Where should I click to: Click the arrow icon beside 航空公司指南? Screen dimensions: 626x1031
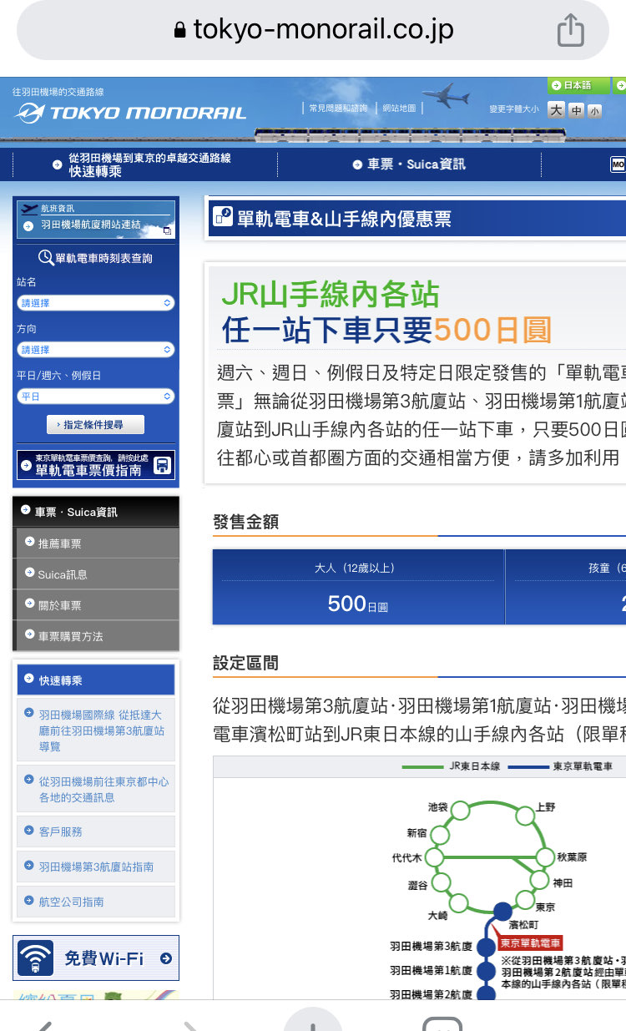[x=29, y=901]
